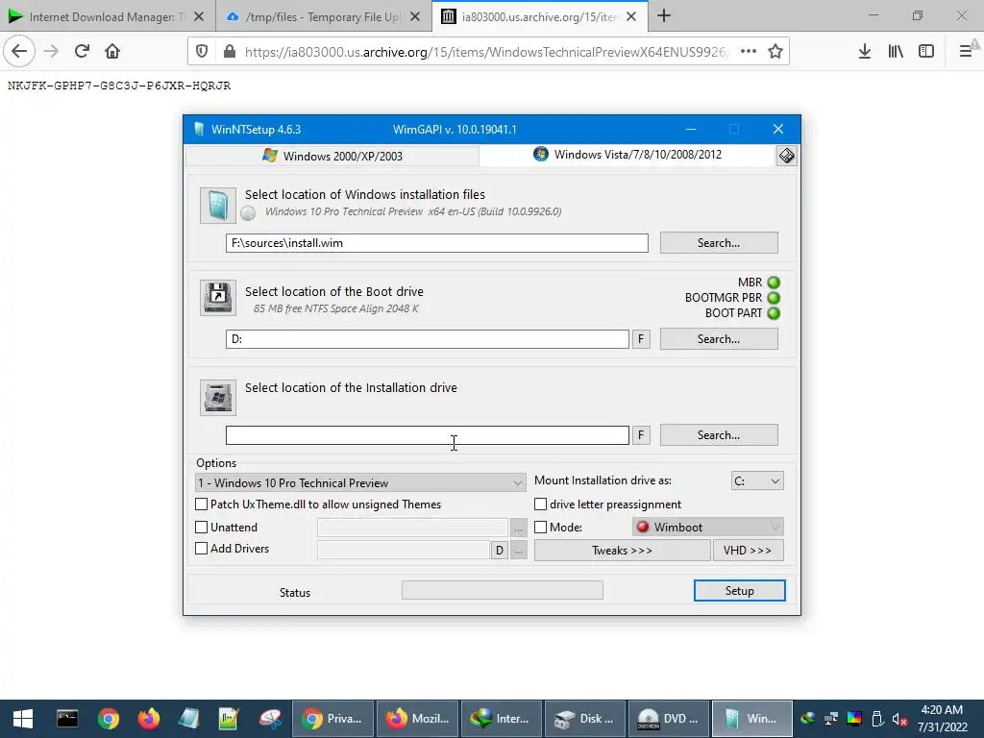The height and width of the screenshot is (738, 984).
Task: Click the F format button for boot drive
Action: [x=641, y=339]
